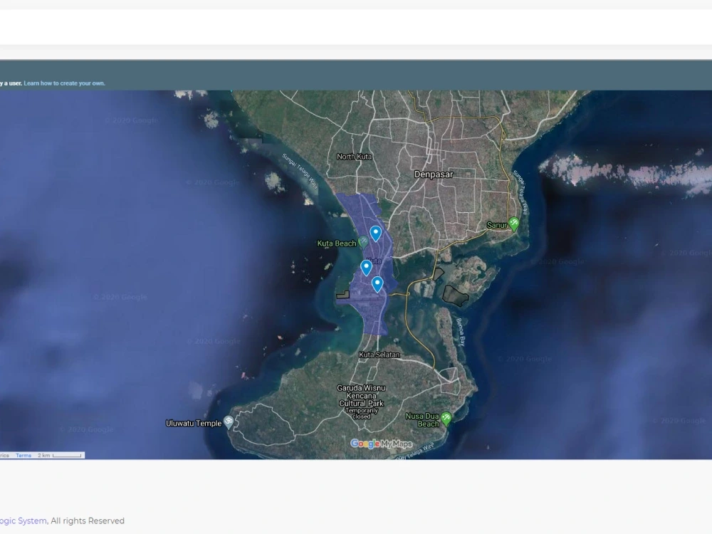The image size is (712, 534).
Task: Open the 'Learn how to create your own' link
Action: point(64,83)
